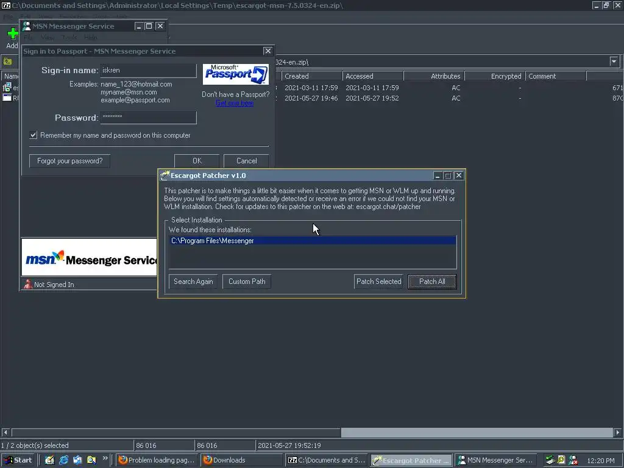Click the 7-Zip up-folder icon beside address bar
The width and height of the screenshot is (624, 468).
[7, 62]
